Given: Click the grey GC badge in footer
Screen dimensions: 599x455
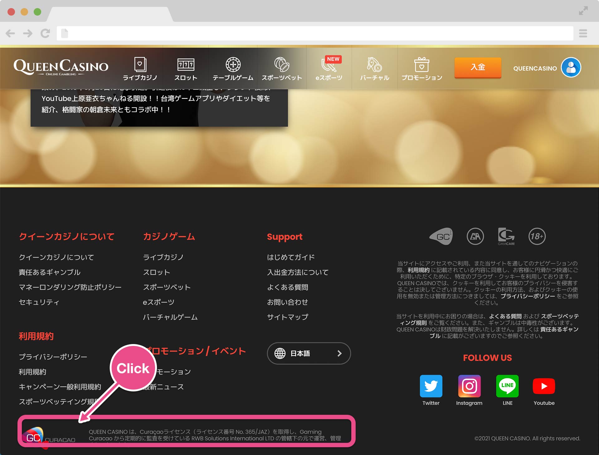Looking at the screenshot, I should (441, 236).
